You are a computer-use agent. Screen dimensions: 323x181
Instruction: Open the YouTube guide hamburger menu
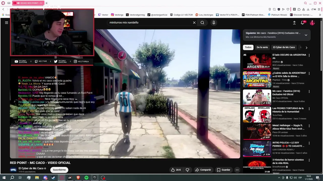point(7,23)
